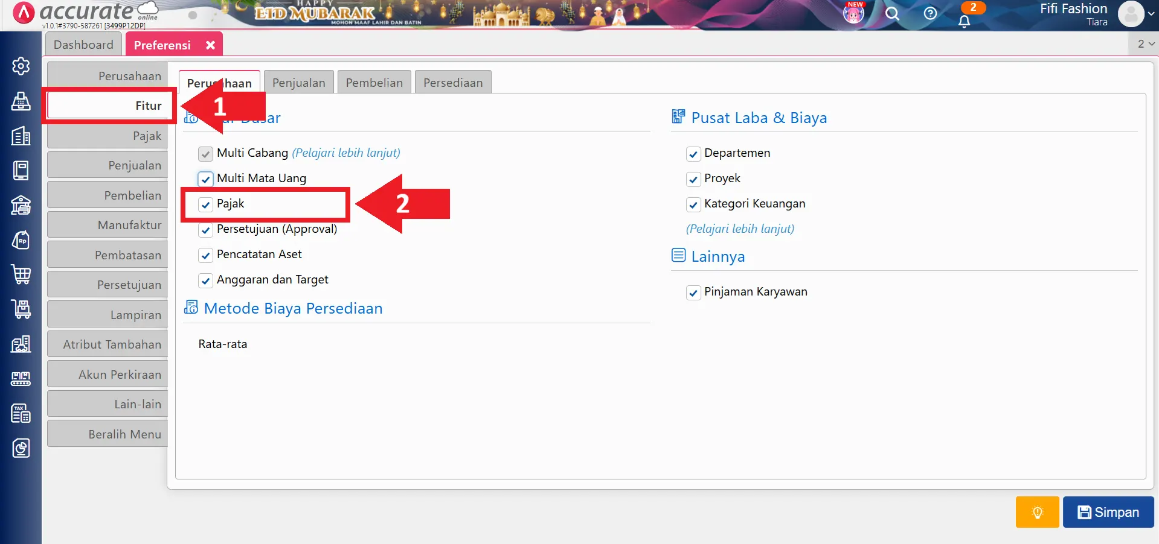Viewport: 1159px width, 544px height.
Task: Click the Simpan button
Action: (x=1108, y=512)
